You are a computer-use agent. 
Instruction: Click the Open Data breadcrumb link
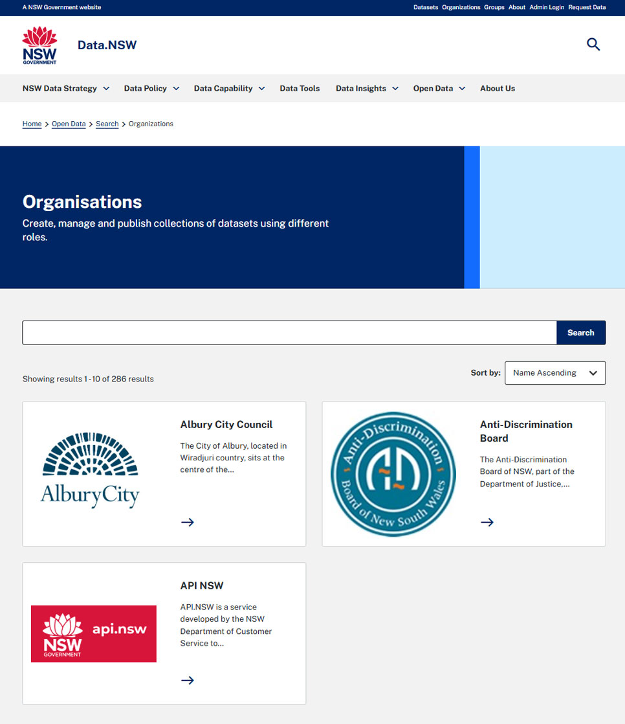pos(69,124)
